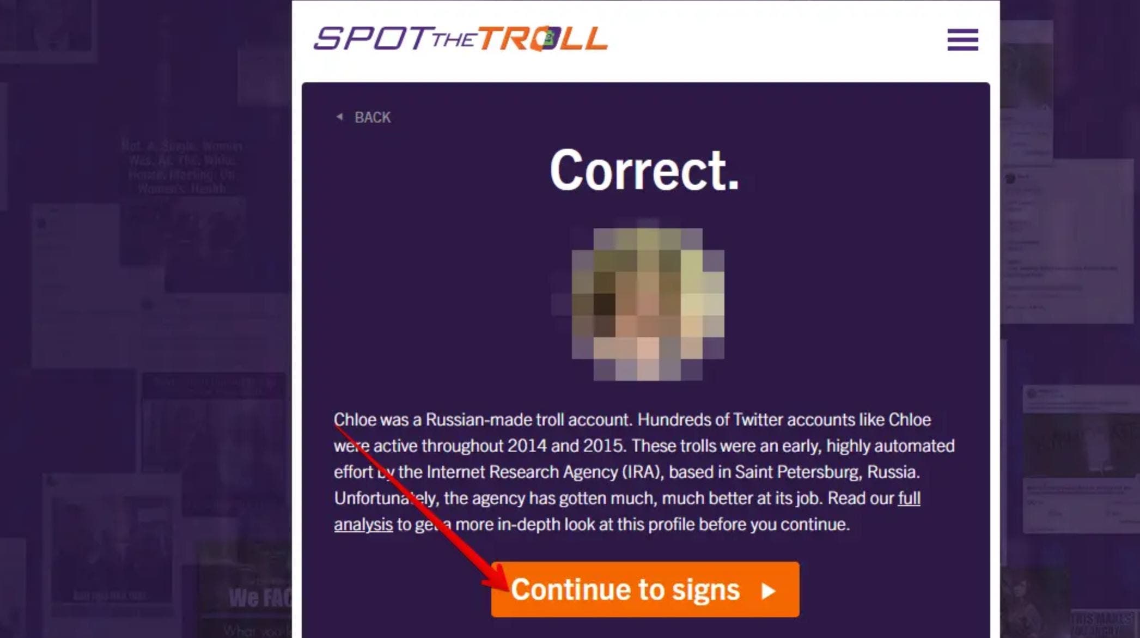
Task: Click the small THE word in logo
Action: (454, 39)
